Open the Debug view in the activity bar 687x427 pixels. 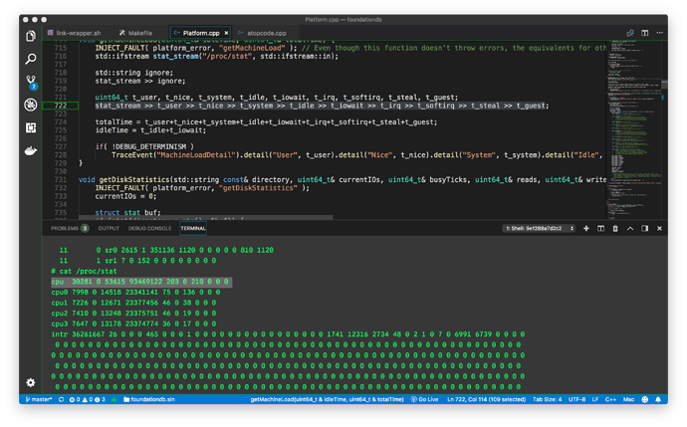(31, 106)
